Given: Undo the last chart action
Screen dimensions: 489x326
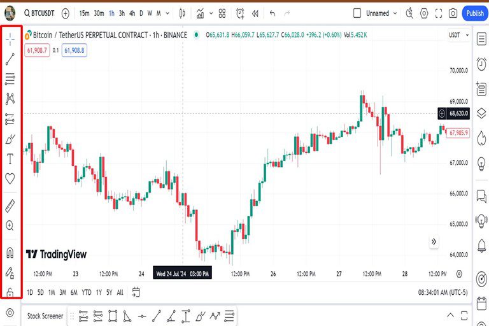Looking at the screenshot, I should click(273, 13).
